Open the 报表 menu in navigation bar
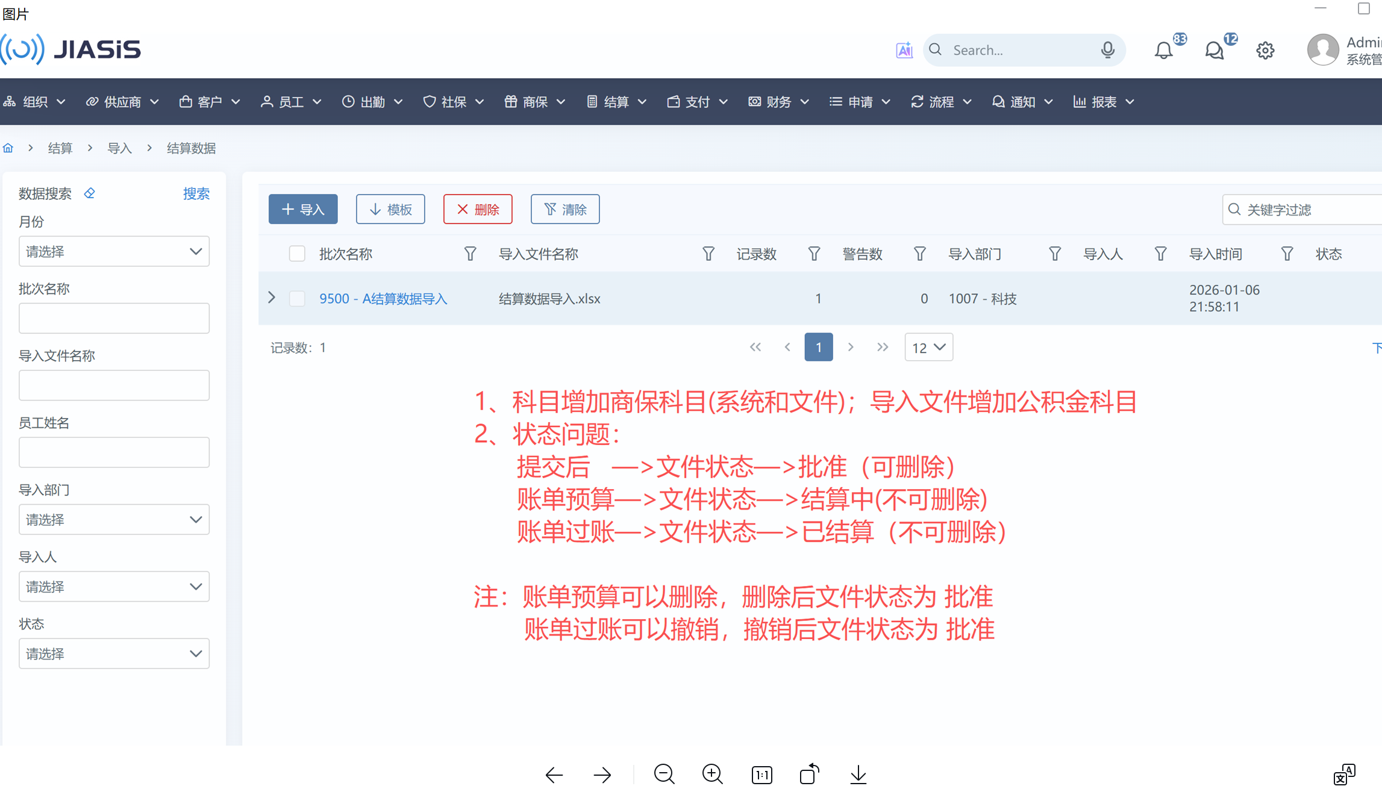 point(1104,102)
